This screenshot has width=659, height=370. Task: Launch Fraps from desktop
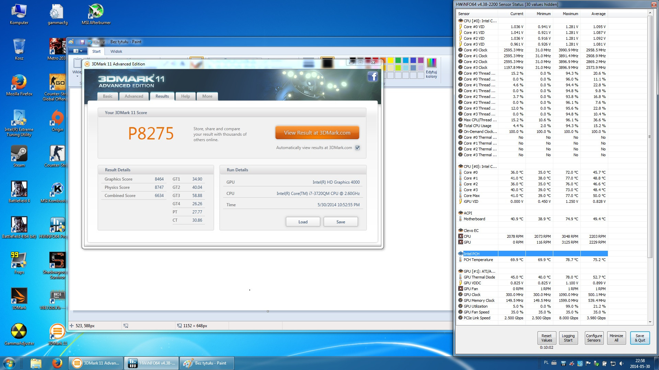[19, 263]
